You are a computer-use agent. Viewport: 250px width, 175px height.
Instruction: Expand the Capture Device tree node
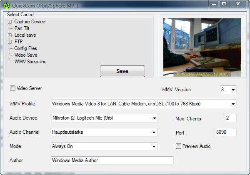[x=10, y=22]
